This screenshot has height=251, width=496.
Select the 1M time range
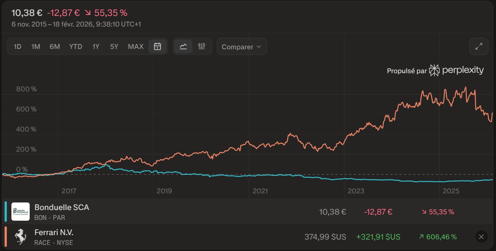pos(36,47)
